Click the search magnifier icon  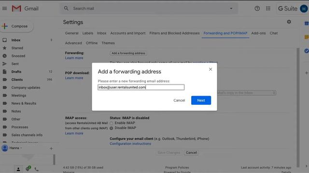click(66, 9)
